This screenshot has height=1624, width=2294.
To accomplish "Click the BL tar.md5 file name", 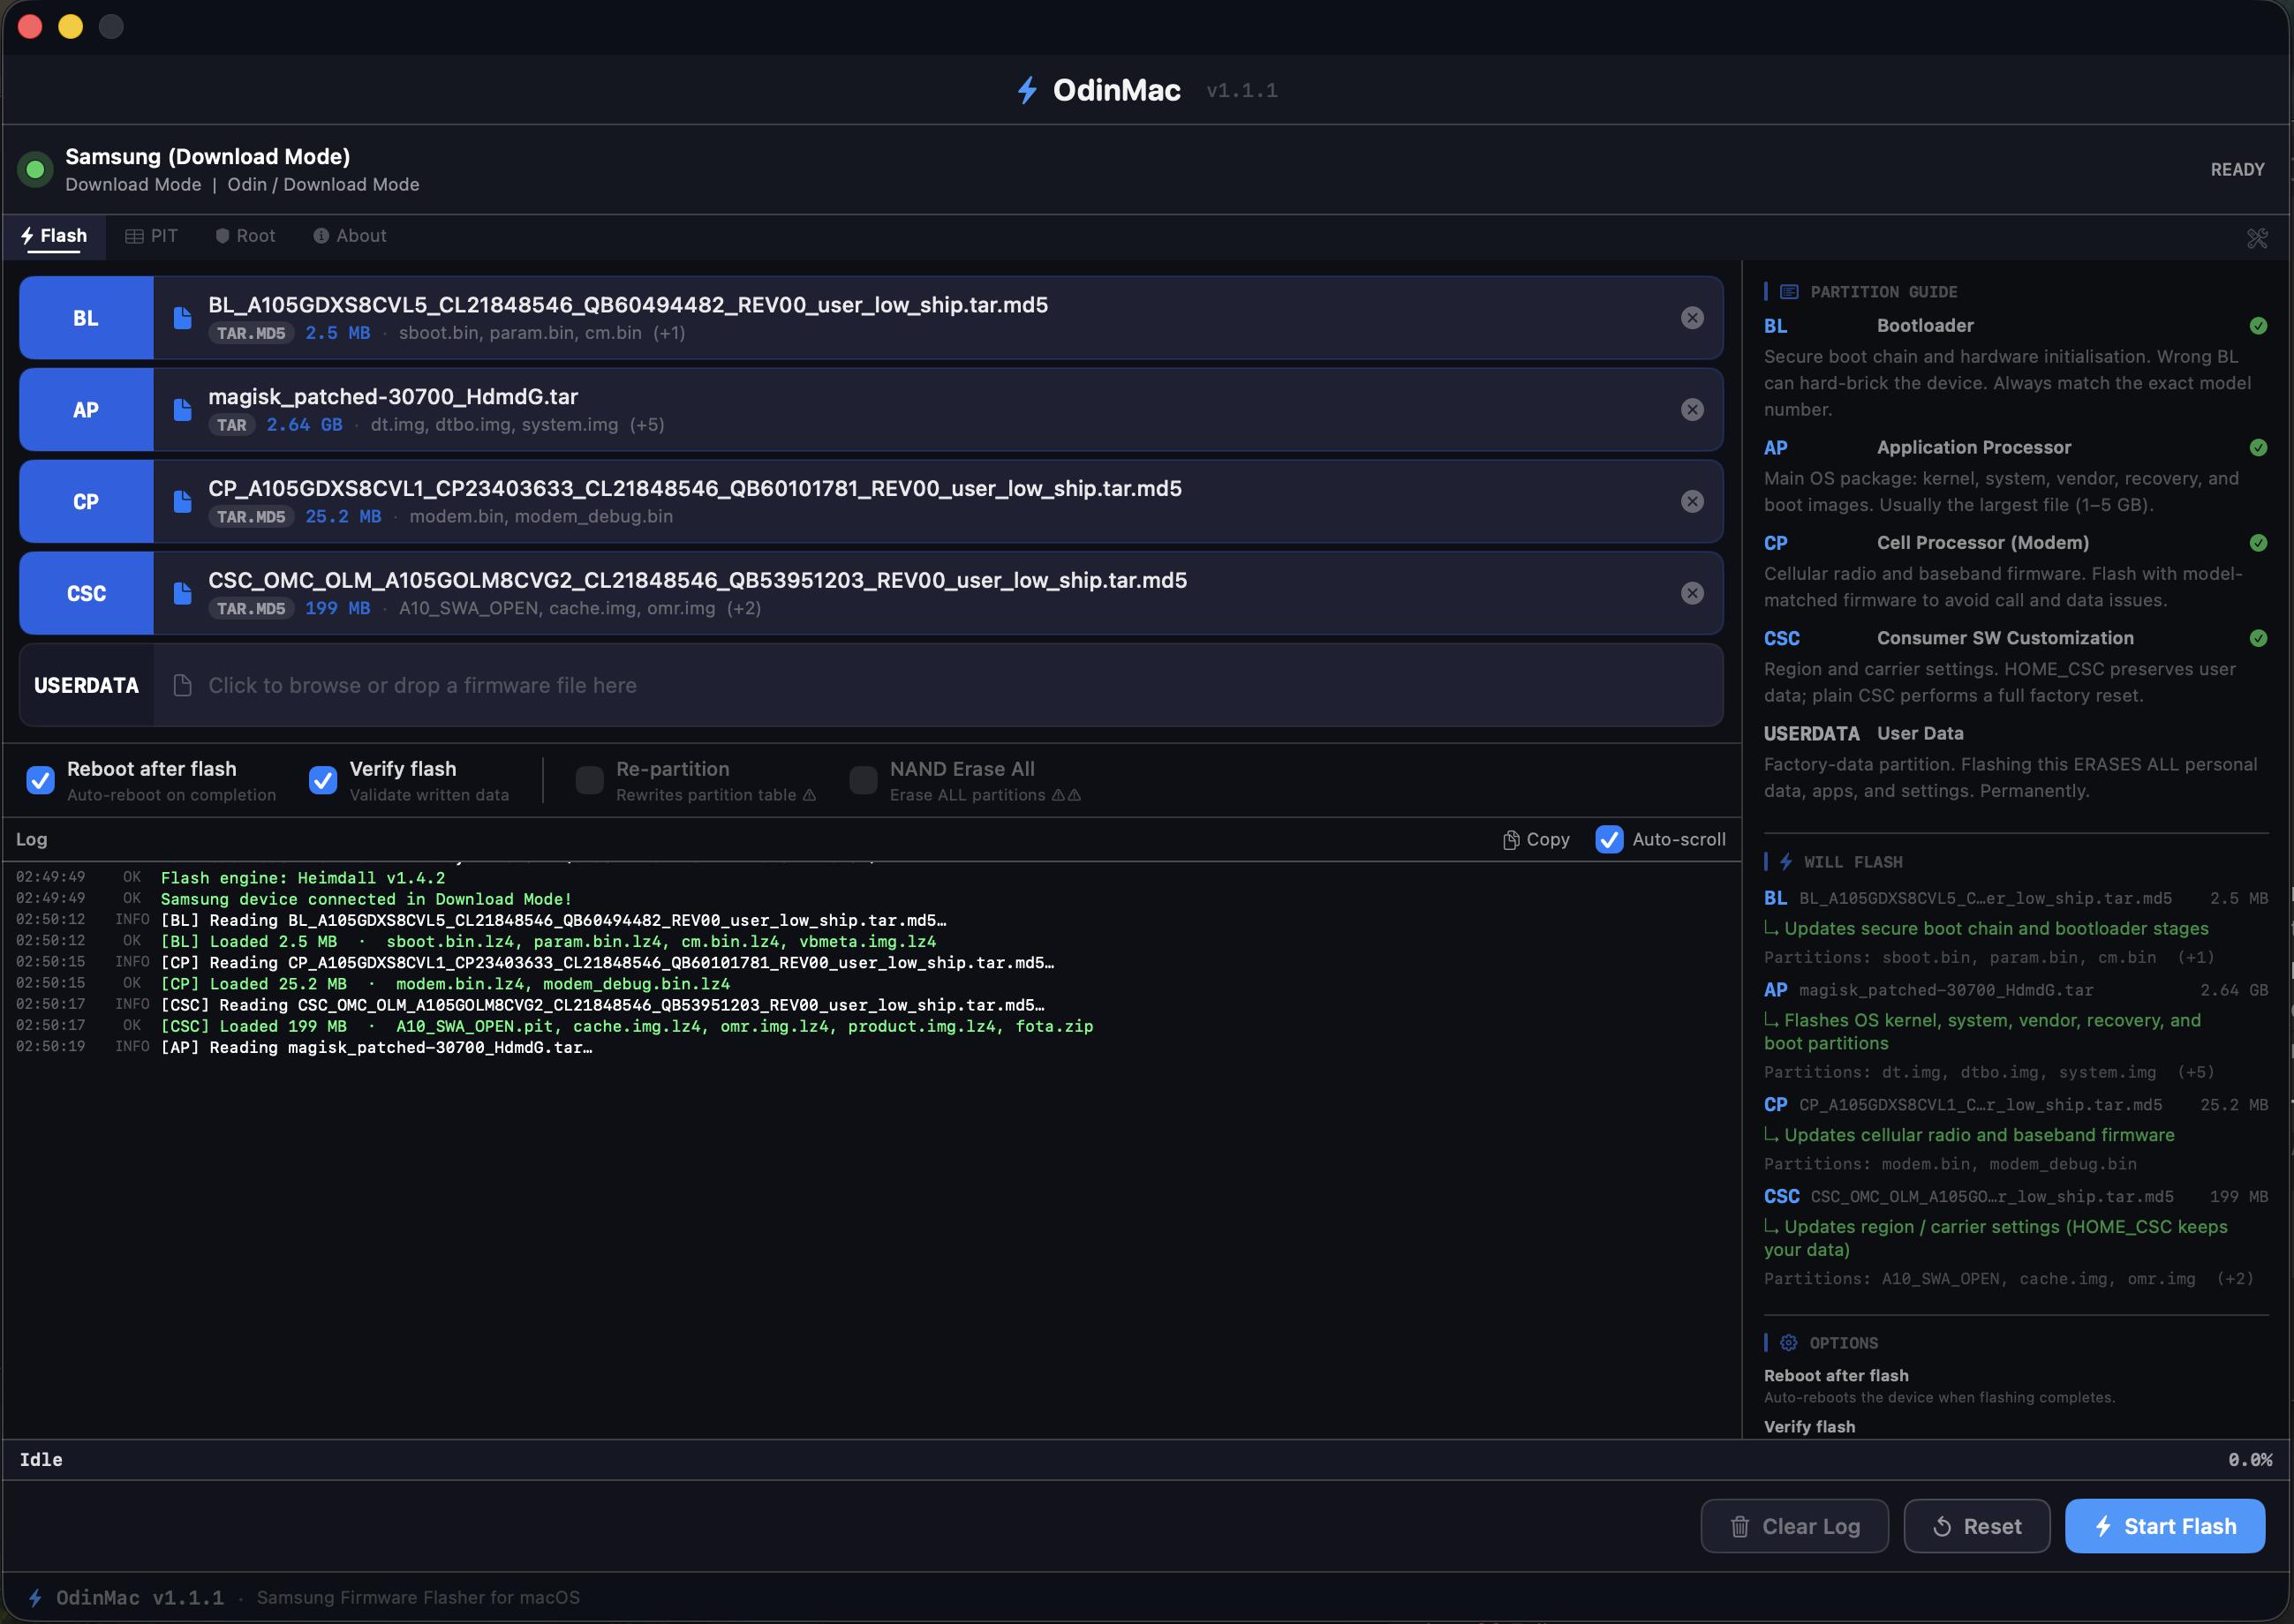I will (629, 305).
